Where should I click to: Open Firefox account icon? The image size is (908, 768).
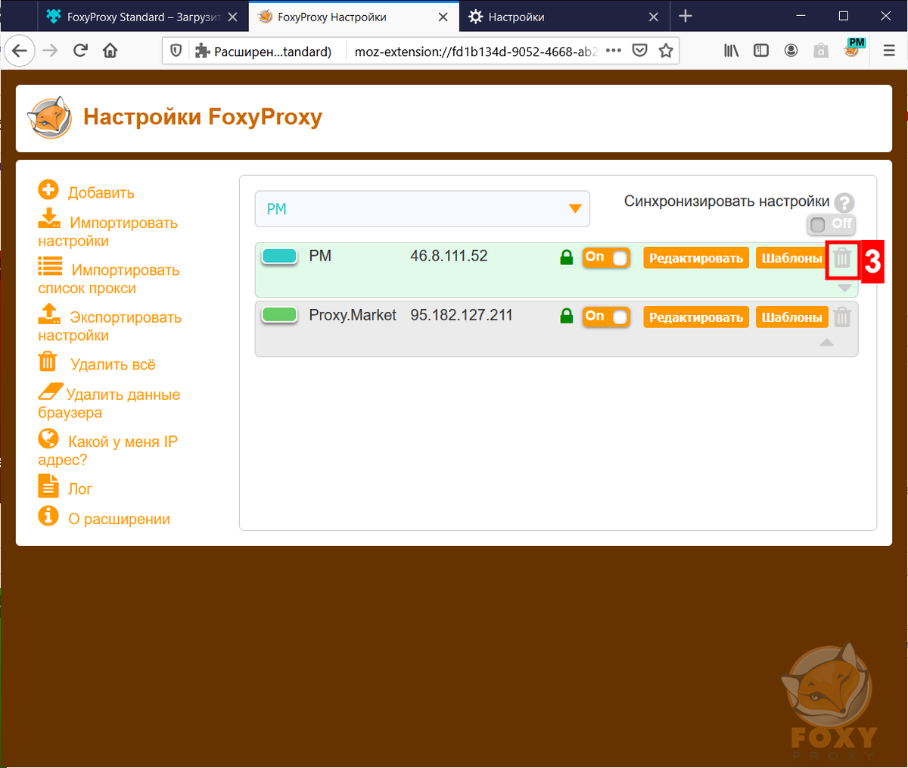coord(791,51)
